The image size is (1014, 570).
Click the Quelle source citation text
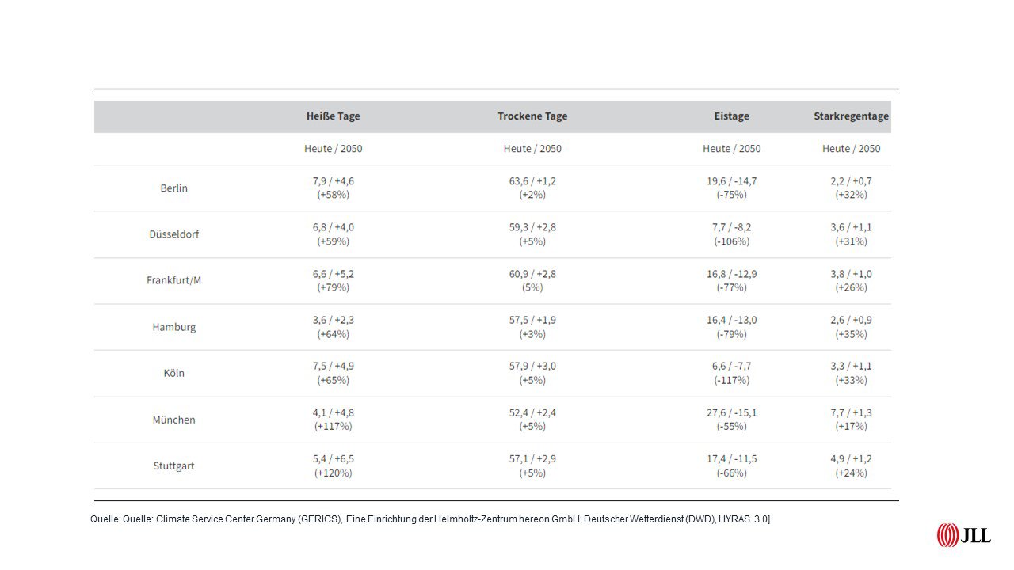pos(431,518)
